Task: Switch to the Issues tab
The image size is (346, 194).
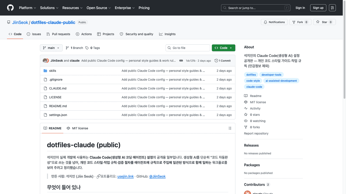Action: [x=34, y=34]
